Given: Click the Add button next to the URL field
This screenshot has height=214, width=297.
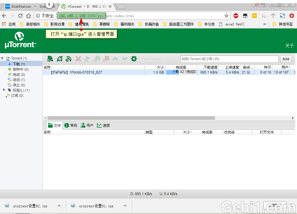Looking at the screenshot, I should coord(285,59).
